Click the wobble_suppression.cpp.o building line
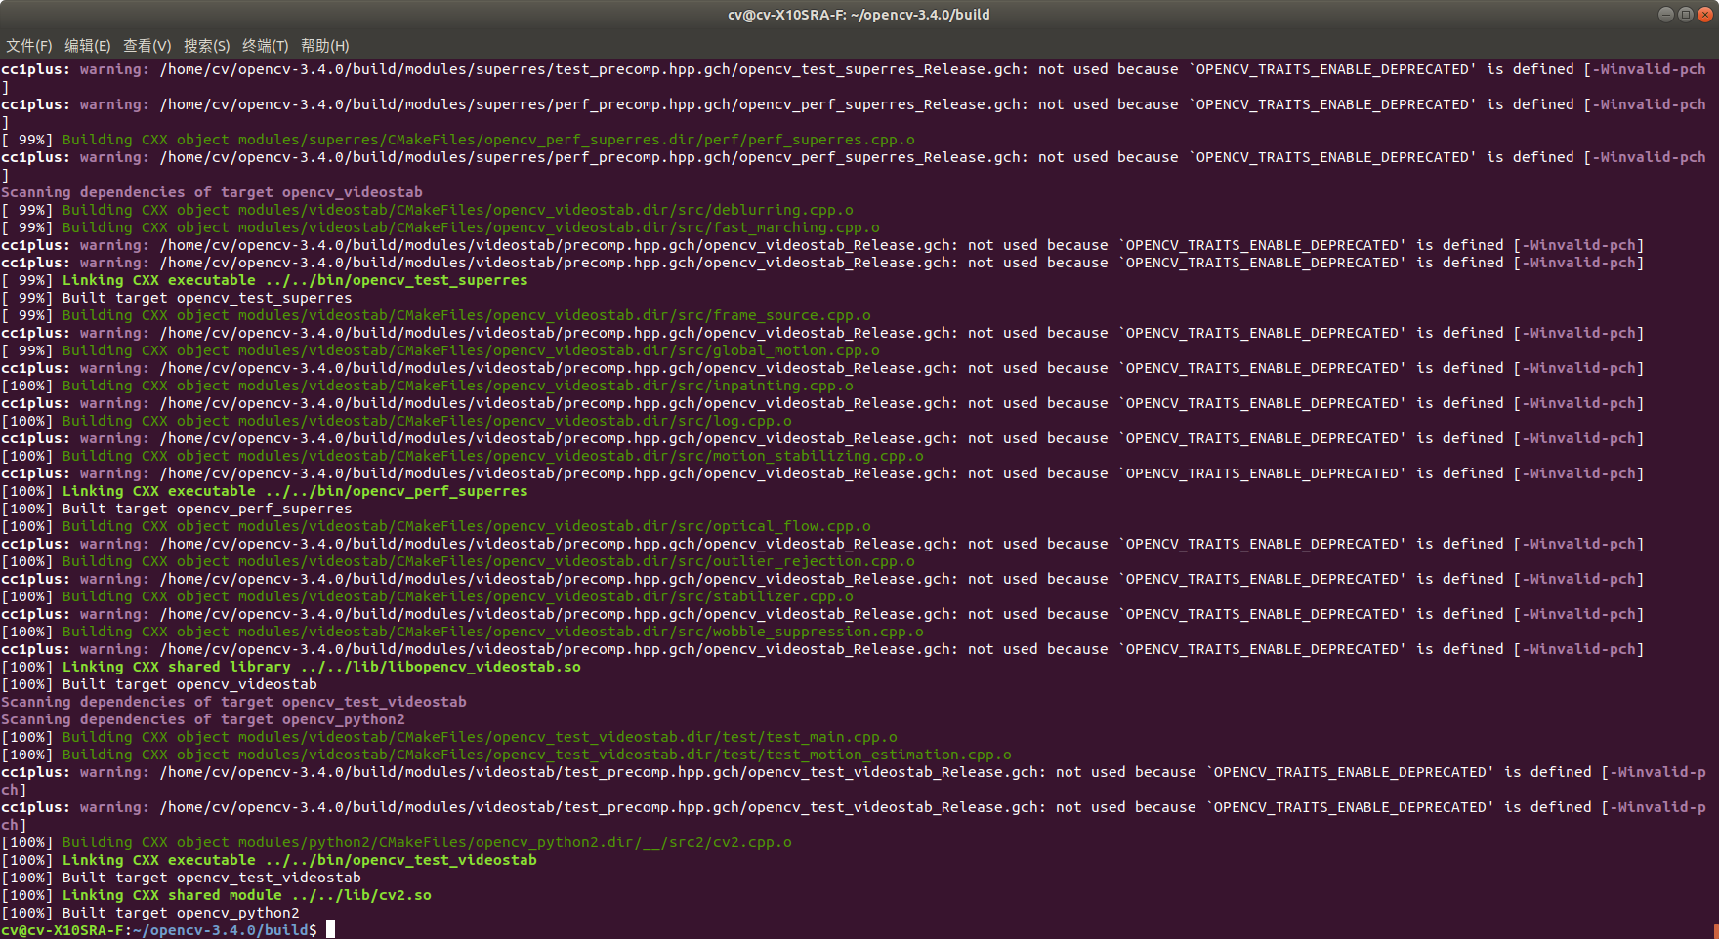The width and height of the screenshot is (1719, 939). pos(462,632)
